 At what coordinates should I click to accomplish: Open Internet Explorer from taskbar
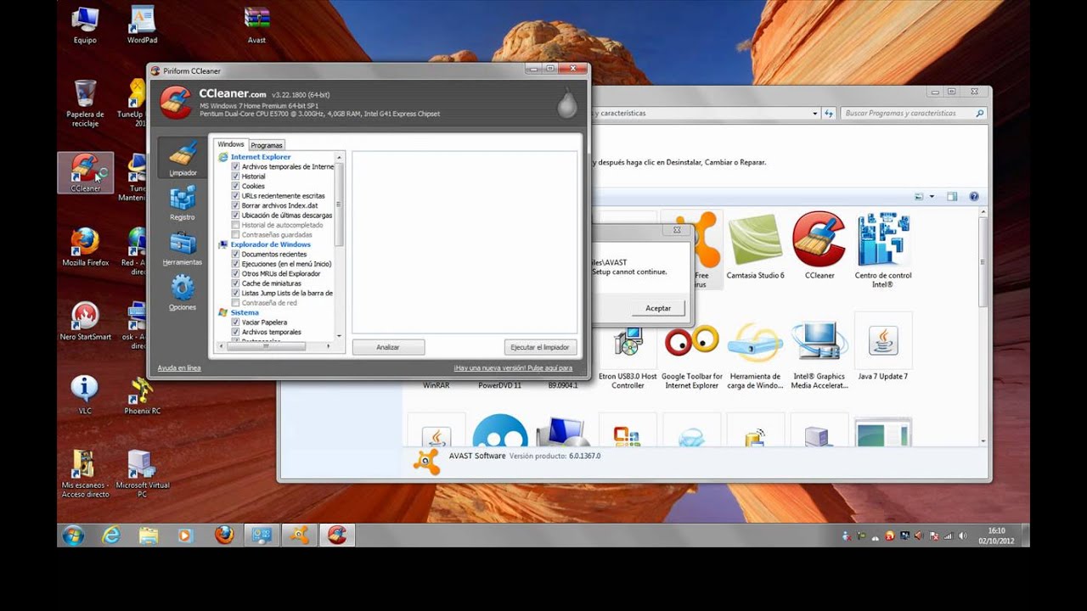tap(111, 535)
